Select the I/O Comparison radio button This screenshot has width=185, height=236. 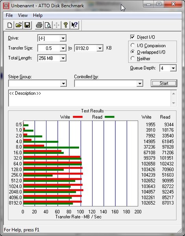coord(133,46)
